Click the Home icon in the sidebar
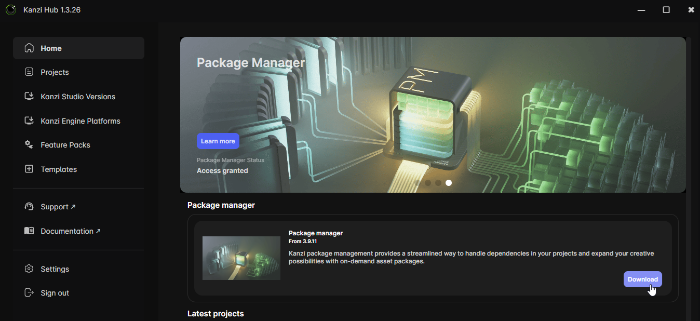This screenshot has height=321, width=700. pyautogui.click(x=29, y=48)
